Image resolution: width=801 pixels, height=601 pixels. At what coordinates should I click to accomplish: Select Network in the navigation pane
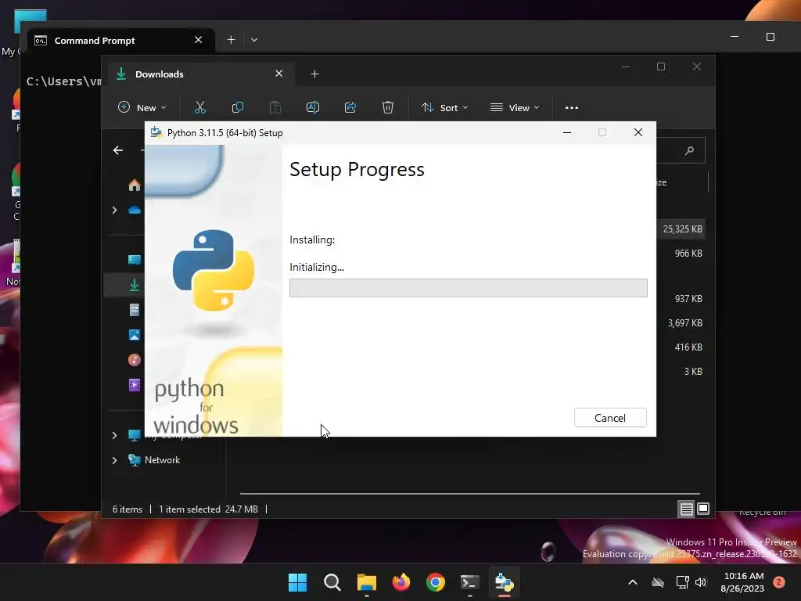pos(162,460)
